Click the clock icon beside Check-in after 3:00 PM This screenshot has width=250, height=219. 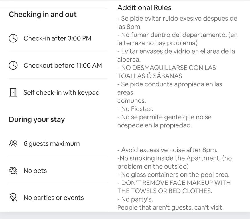pyautogui.click(x=13, y=38)
